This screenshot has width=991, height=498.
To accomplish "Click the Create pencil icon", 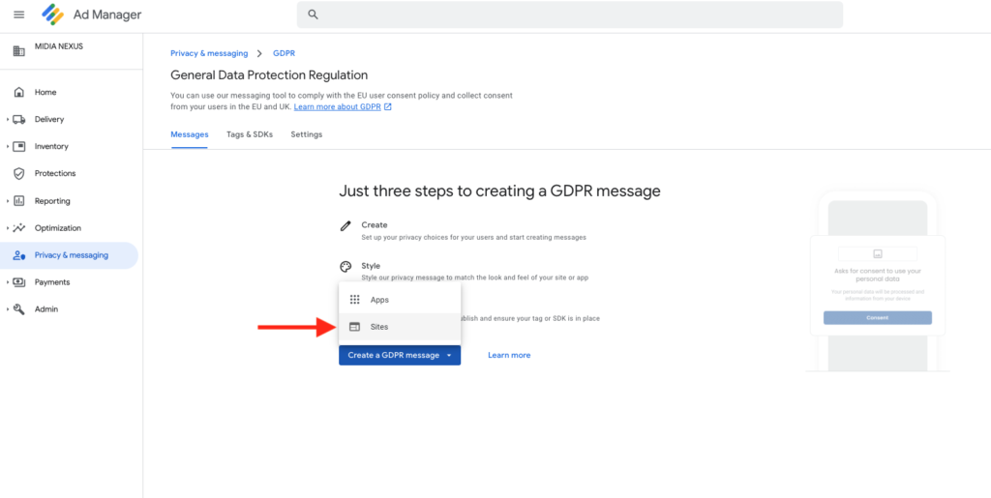I will click(345, 225).
